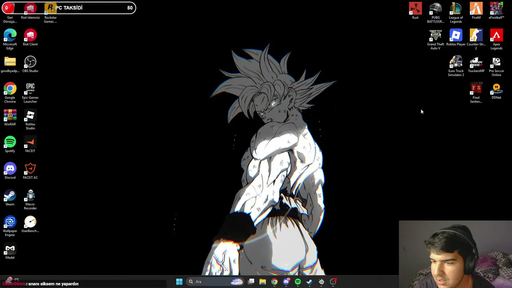Viewport: 512px width, 288px height.
Task: Open Discord from the taskbar
Action: tap(286, 282)
